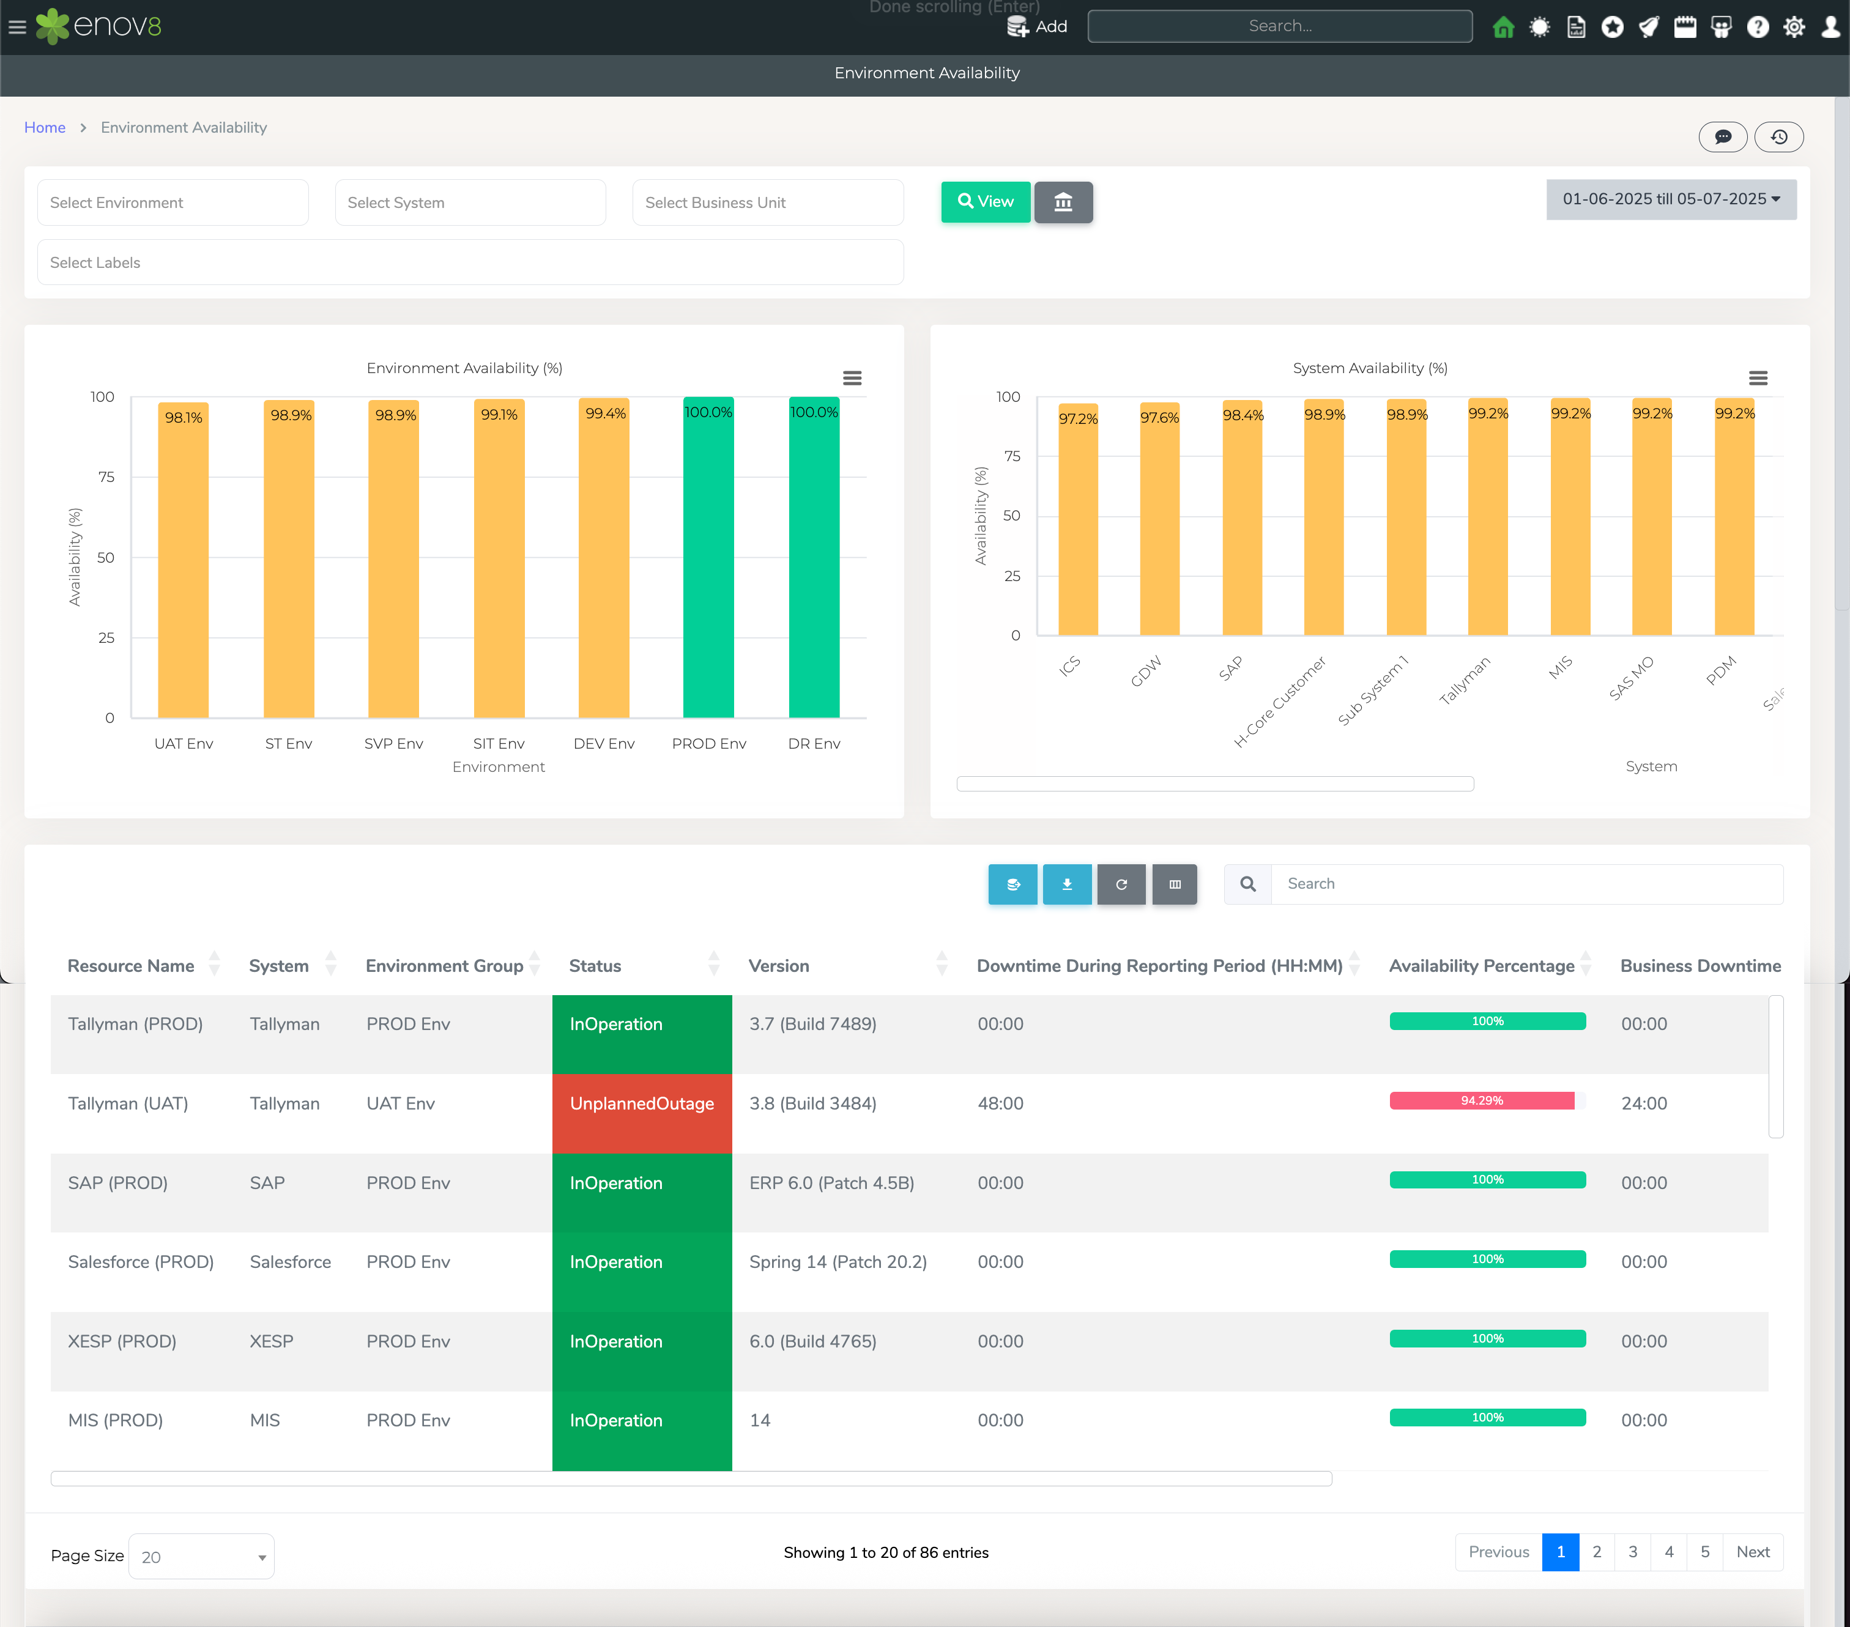Open the star favorites icon

coord(1612,27)
